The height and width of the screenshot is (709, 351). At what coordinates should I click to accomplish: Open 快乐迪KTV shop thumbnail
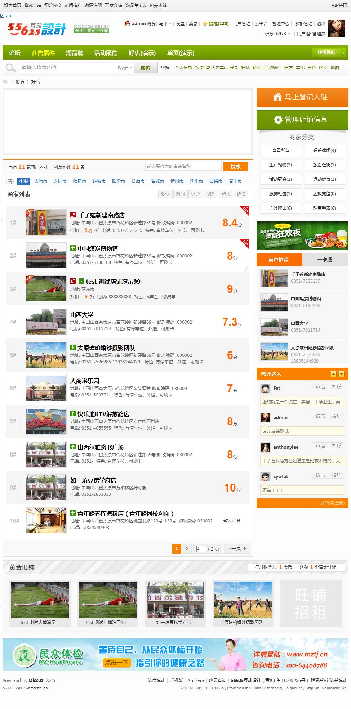coord(46,421)
